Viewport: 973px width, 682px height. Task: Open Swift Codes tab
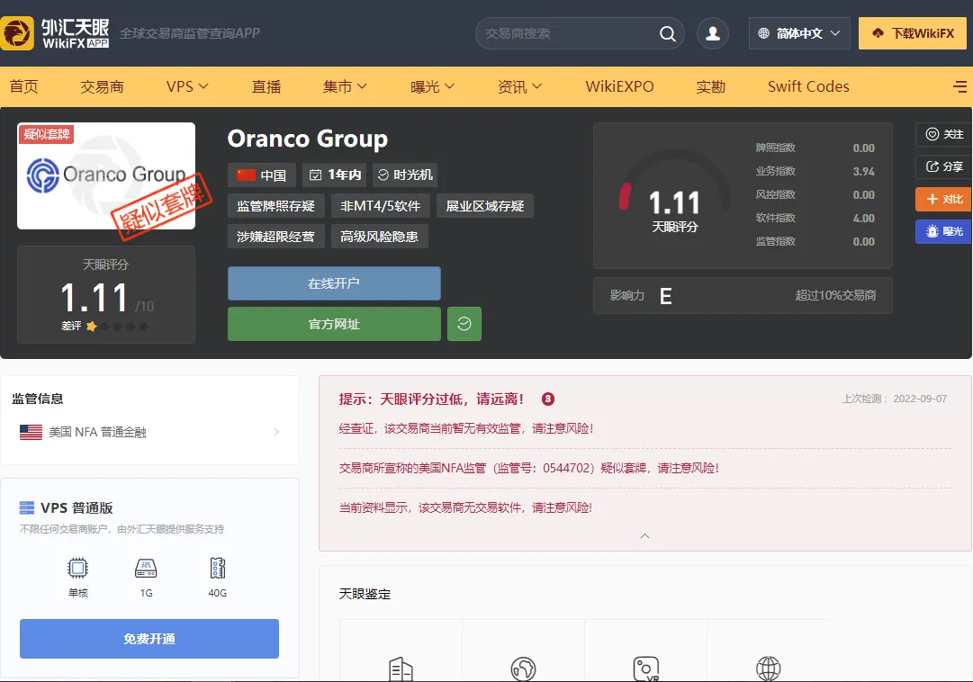tap(808, 87)
